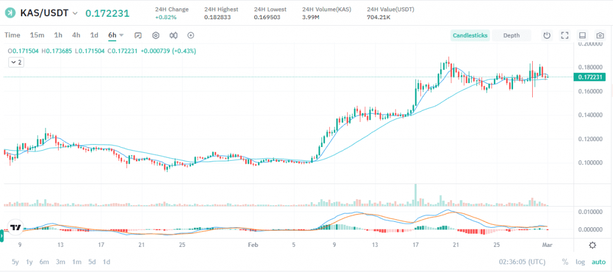This screenshot has height=272, width=613.
Task: Enter fullscreen chart mode
Action: coord(565,35)
